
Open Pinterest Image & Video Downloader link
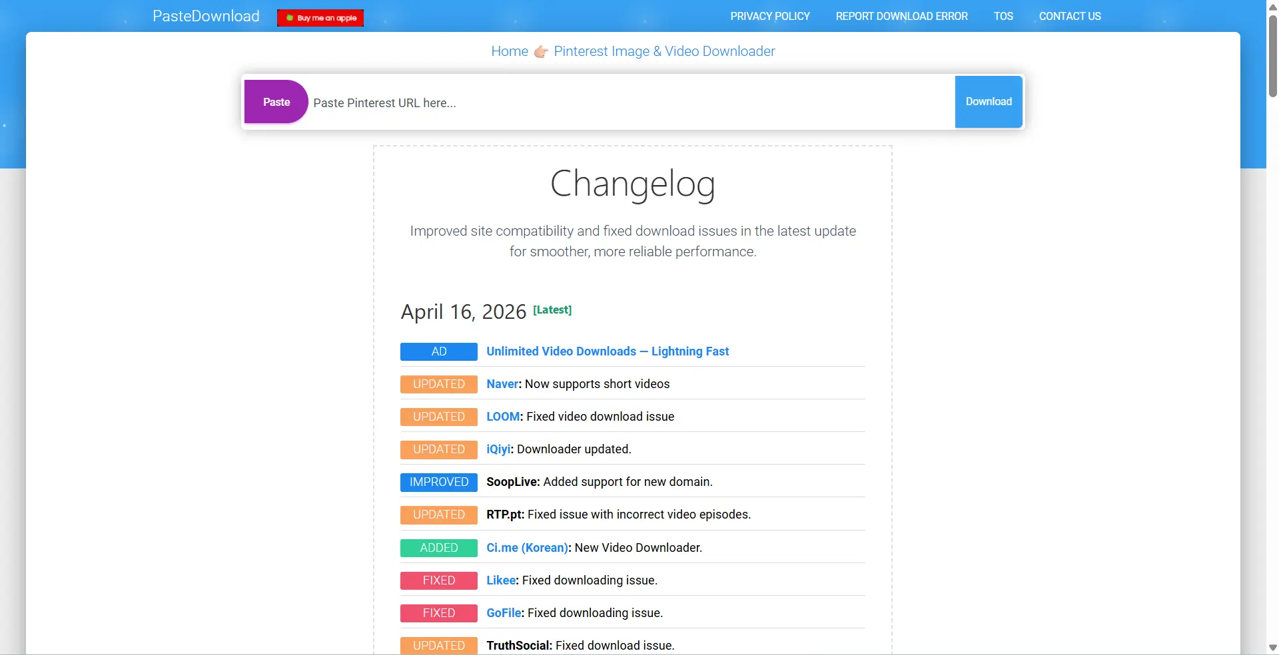[664, 51]
